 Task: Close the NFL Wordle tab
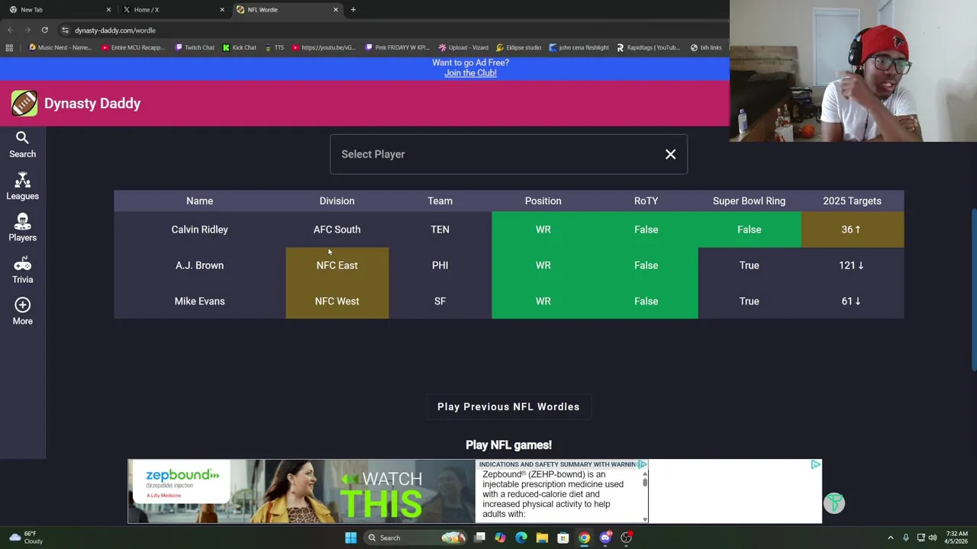coord(335,10)
